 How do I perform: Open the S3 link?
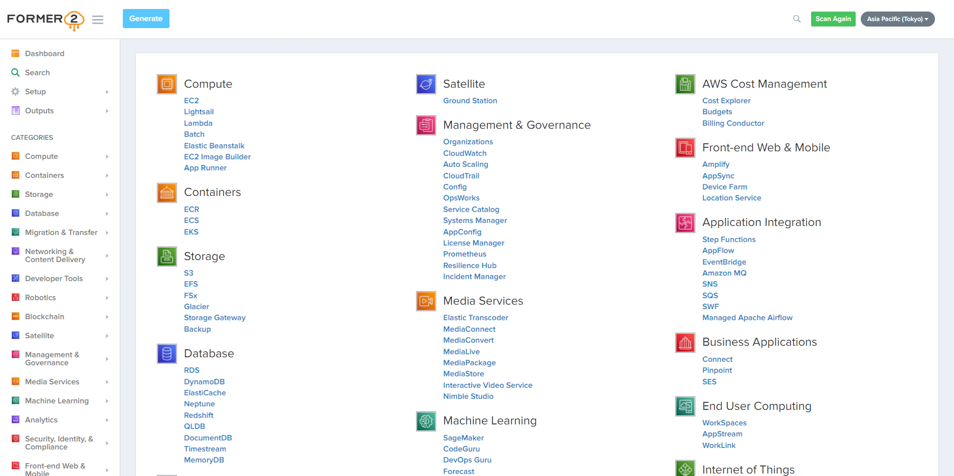pyautogui.click(x=188, y=273)
